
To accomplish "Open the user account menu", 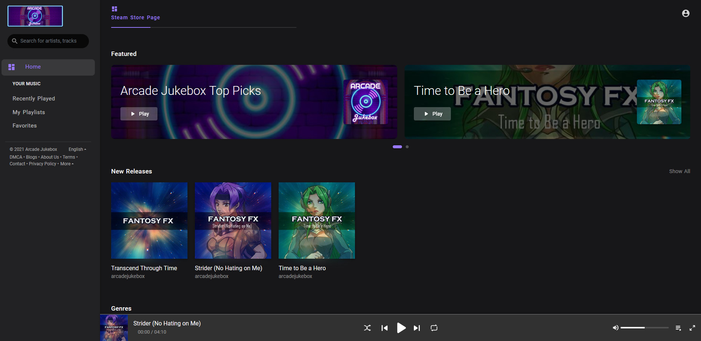I will 685,13.
